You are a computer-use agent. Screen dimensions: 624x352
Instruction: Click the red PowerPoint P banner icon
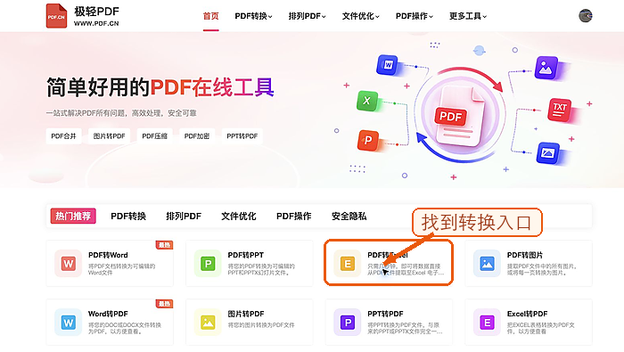pos(368,140)
